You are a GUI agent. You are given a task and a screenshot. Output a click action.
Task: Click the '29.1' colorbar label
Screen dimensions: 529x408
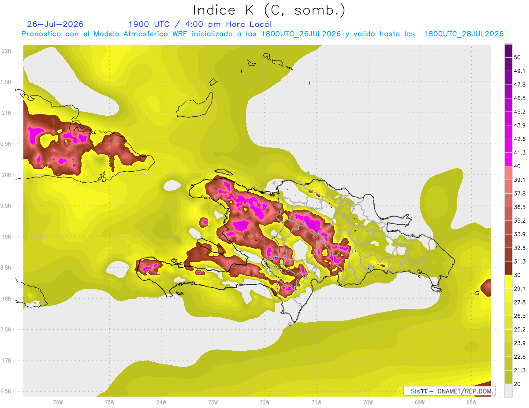[x=520, y=289]
